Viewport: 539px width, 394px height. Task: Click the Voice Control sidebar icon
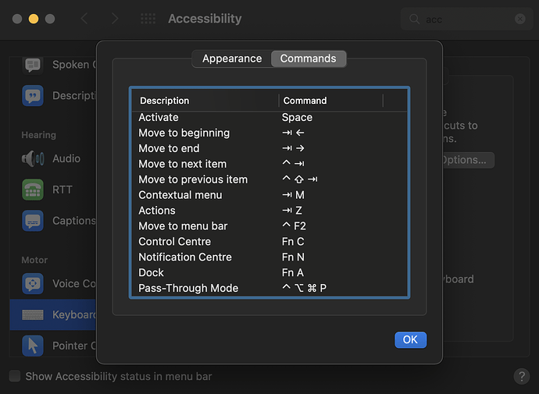click(33, 284)
